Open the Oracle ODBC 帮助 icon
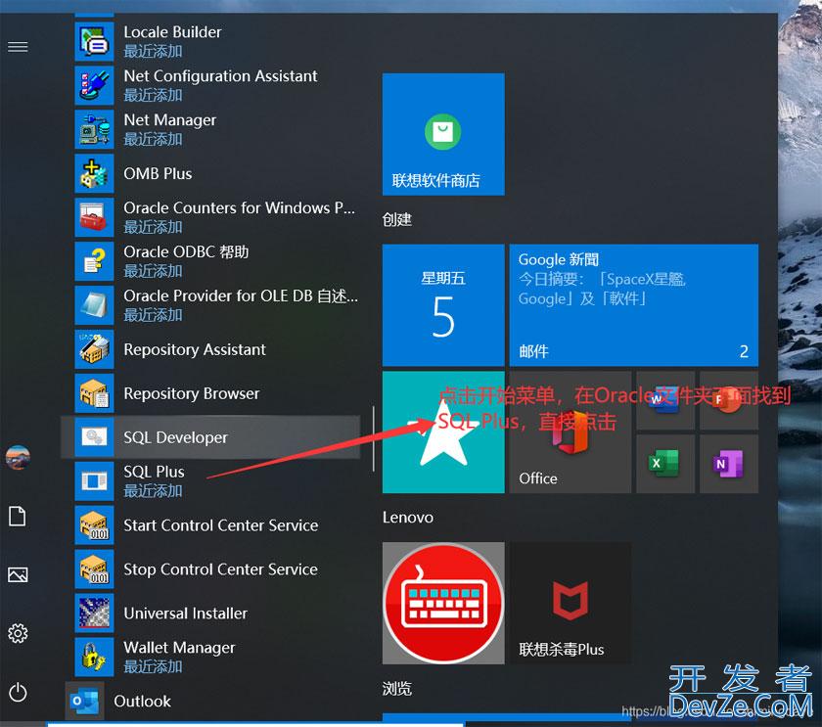 click(x=94, y=261)
